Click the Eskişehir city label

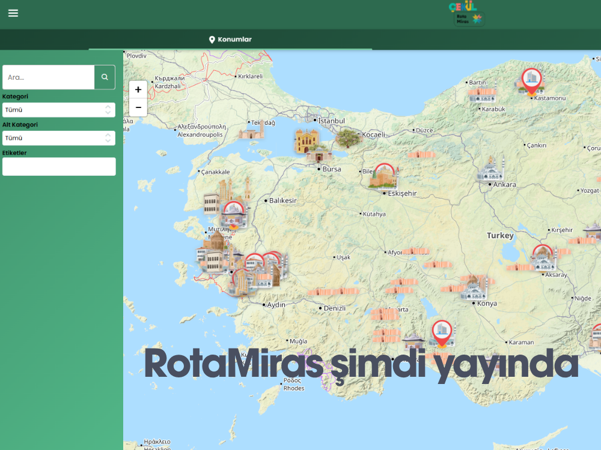[402, 193]
